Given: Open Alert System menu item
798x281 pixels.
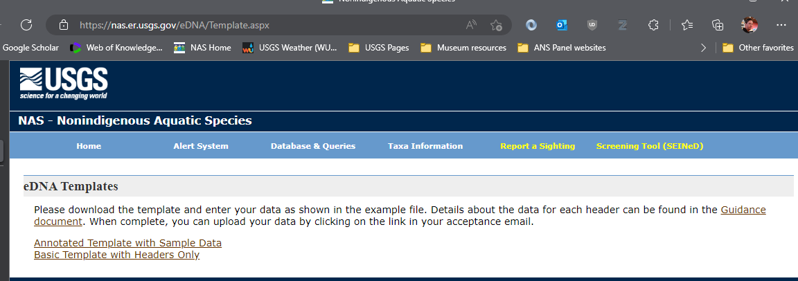Looking at the screenshot, I should tap(201, 146).
